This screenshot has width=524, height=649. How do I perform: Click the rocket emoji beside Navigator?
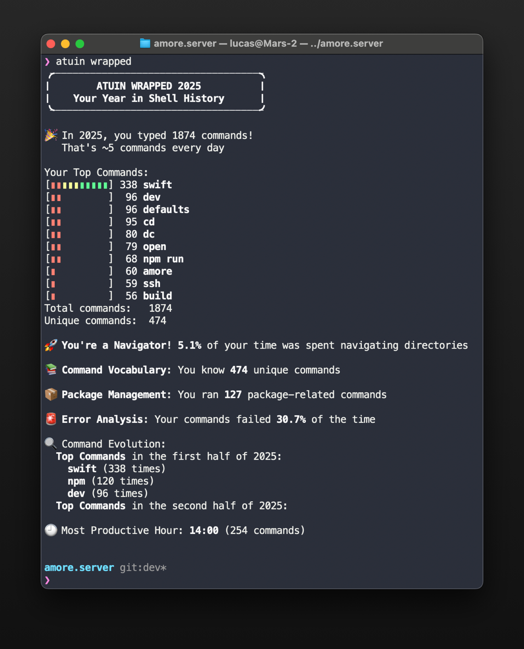[x=51, y=345]
